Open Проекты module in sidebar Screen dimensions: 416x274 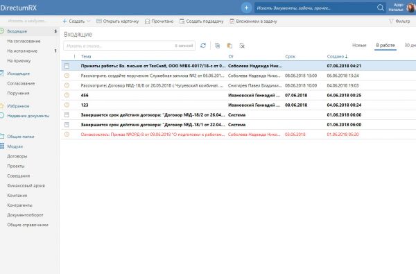(16, 166)
